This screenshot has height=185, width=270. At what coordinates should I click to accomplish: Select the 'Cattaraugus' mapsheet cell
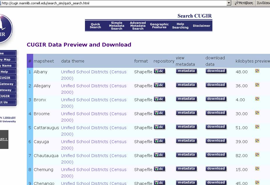click(x=46, y=128)
